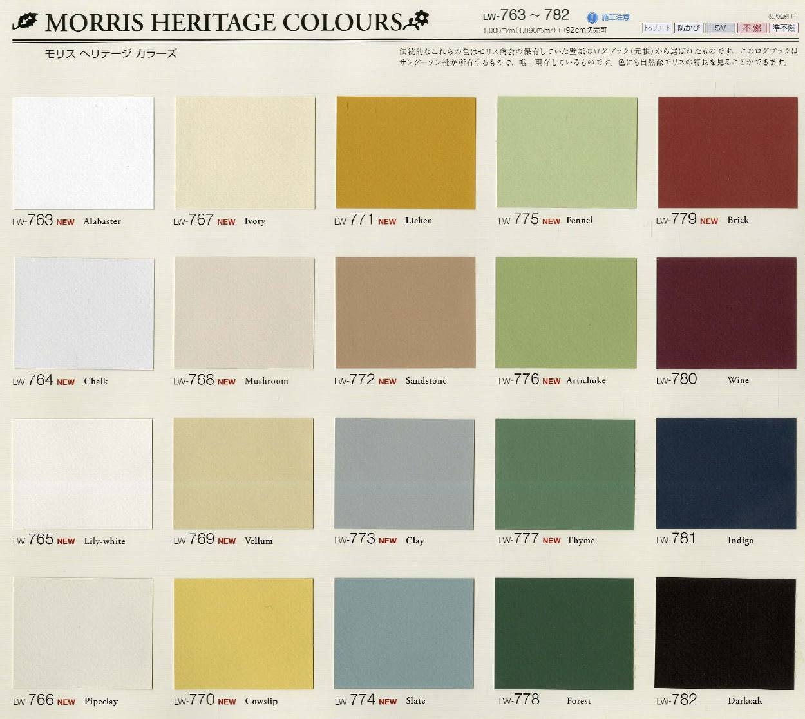The image size is (805, 719).
Task: Click the モリス ヘリテージ カラーズ subtitle
Action: pos(111,53)
